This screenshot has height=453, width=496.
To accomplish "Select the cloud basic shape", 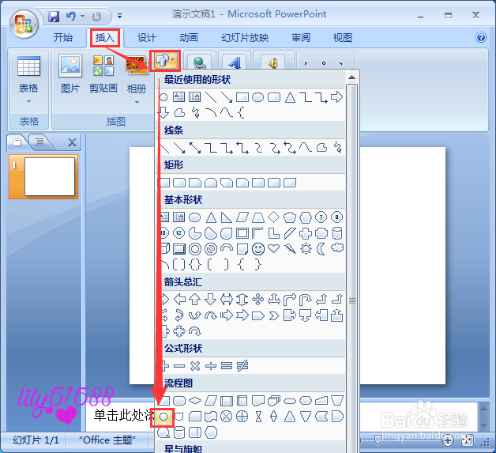I will pyautogui.click(x=337, y=247).
